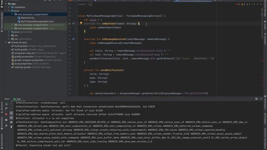Collapse the selected com.example.myapplication package

tap(12, 14)
